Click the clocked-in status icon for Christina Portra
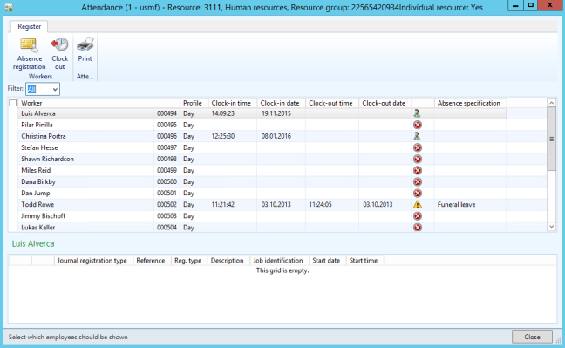 click(x=418, y=136)
